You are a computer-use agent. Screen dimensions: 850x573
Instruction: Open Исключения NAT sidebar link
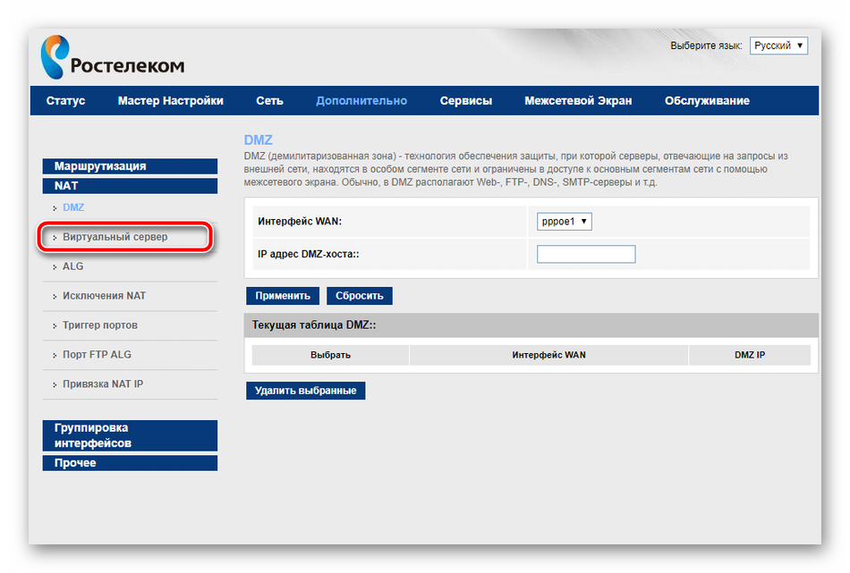(104, 296)
